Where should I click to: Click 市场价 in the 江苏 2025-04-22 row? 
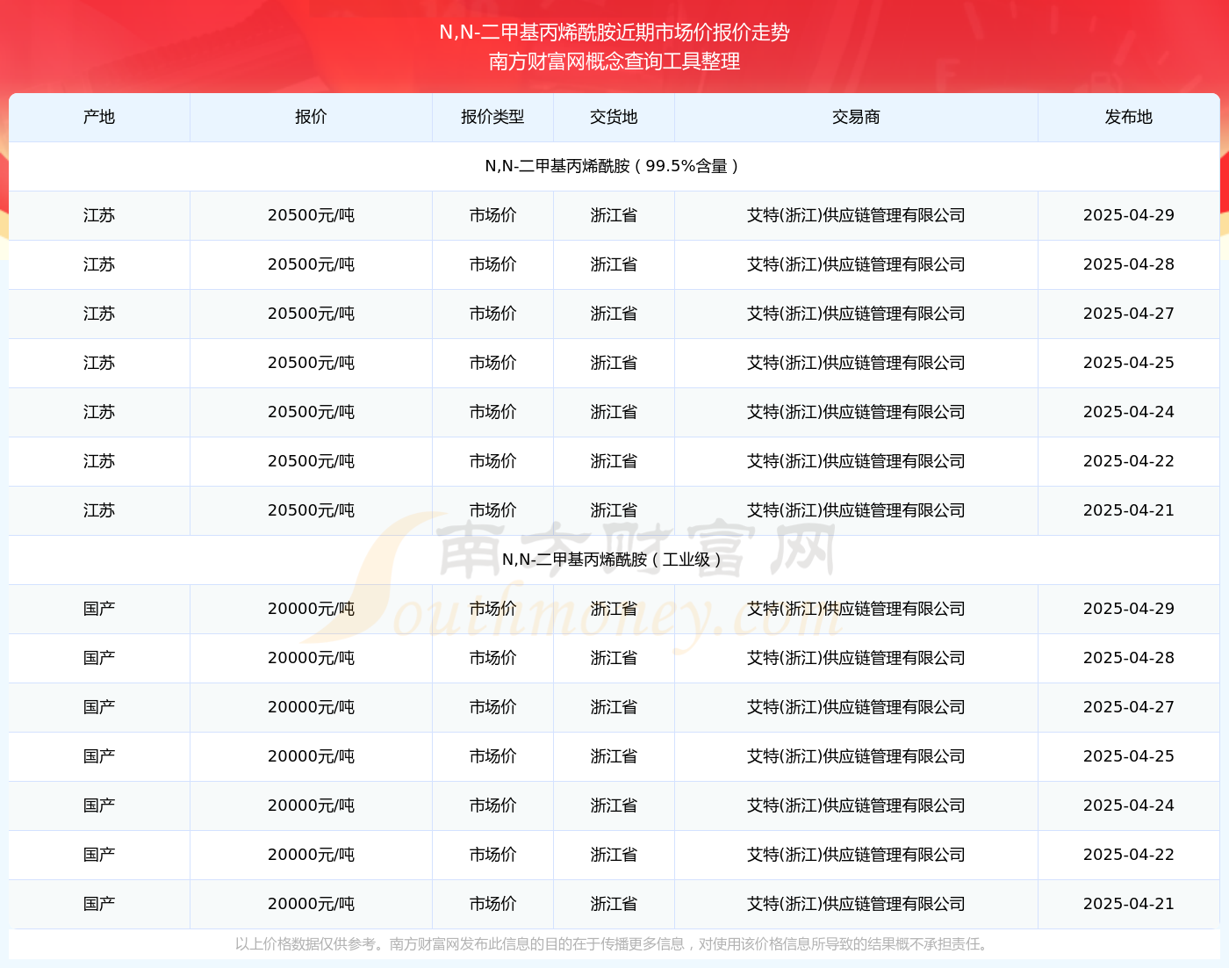pos(492,461)
